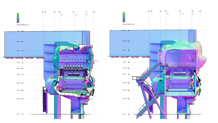The width and height of the screenshot is (218, 123).
Task: Click the left drawing's ground level elevation marker
Action: pyautogui.click(x=23, y=114)
